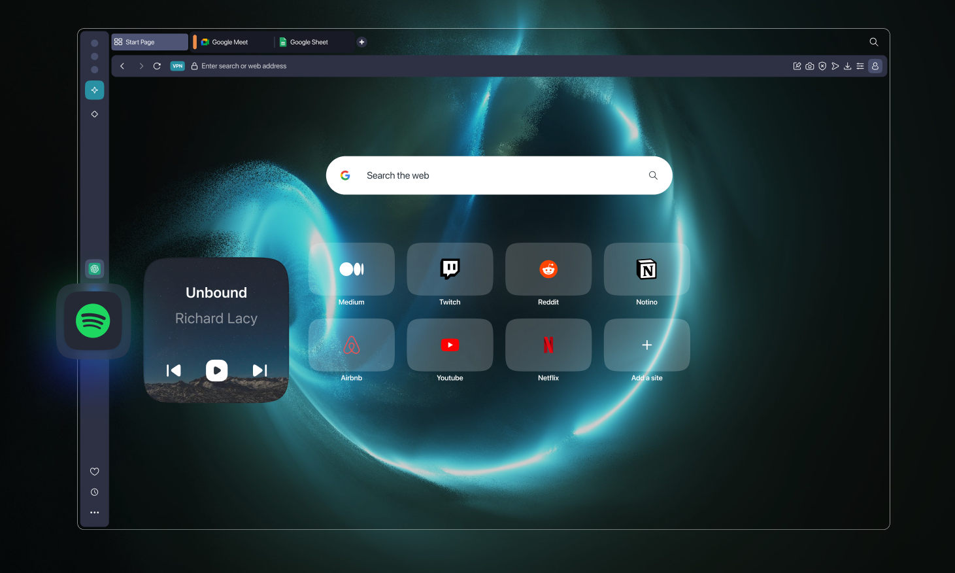955x573 pixels.
Task: Open Easy Setup sliders menu
Action: [860, 66]
